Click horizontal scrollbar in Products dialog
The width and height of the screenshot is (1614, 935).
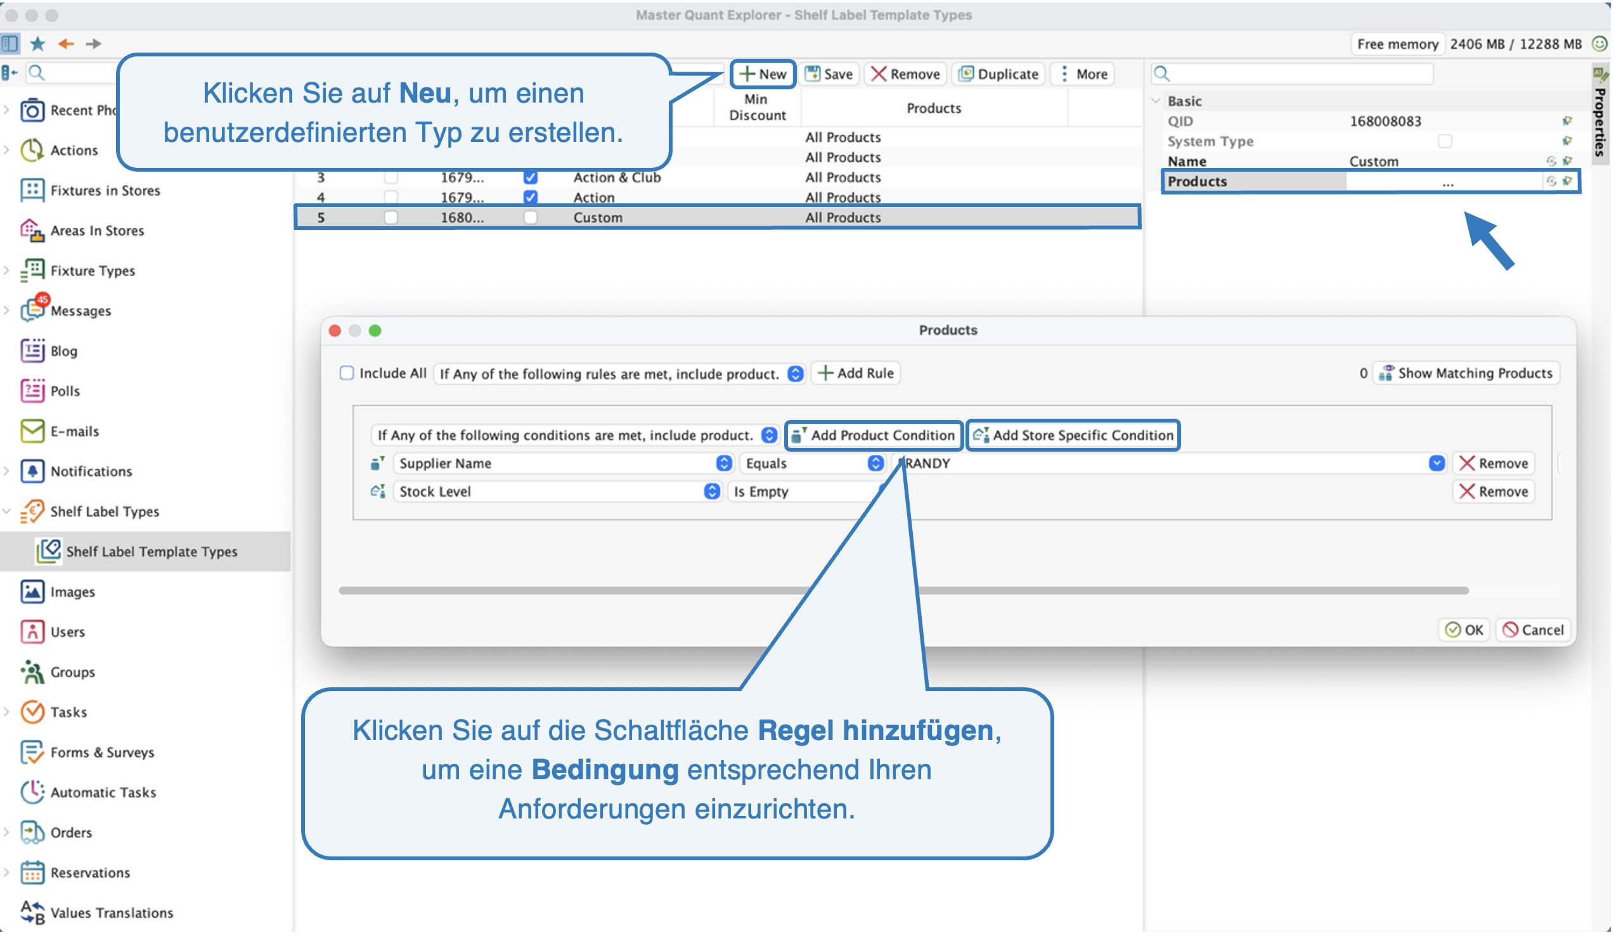pyautogui.click(x=905, y=590)
